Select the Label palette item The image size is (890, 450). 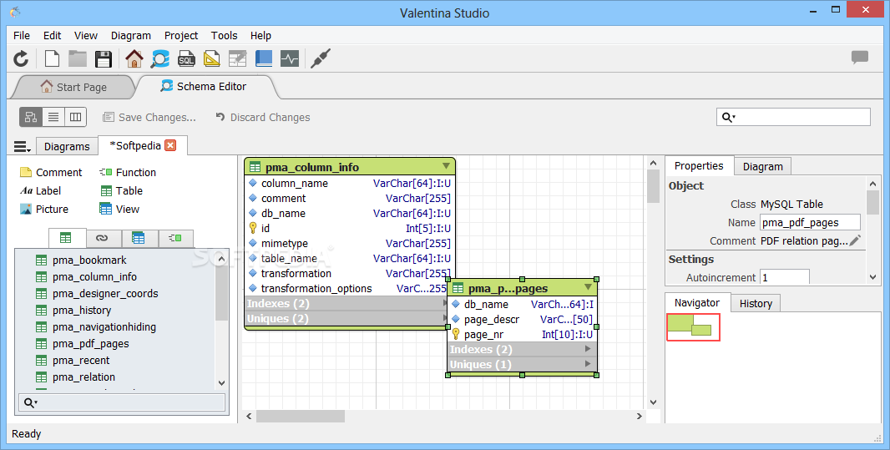pyautogui.click(x=40, y=190)
